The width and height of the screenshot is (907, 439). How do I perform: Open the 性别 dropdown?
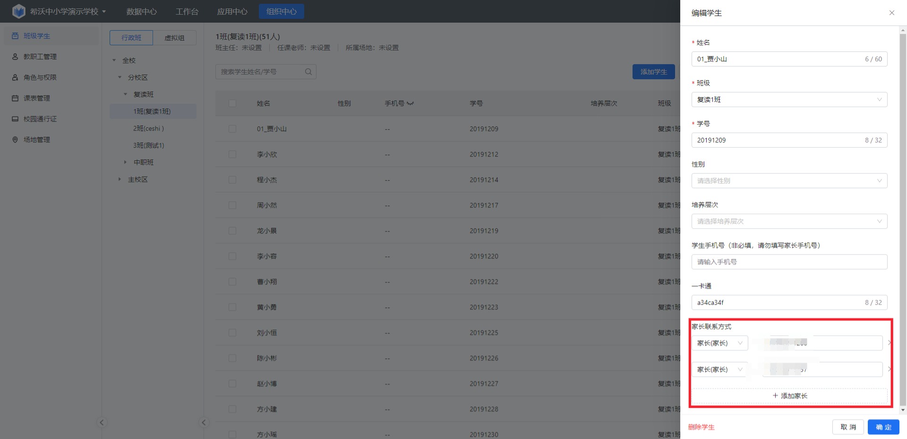pos(789,181)
